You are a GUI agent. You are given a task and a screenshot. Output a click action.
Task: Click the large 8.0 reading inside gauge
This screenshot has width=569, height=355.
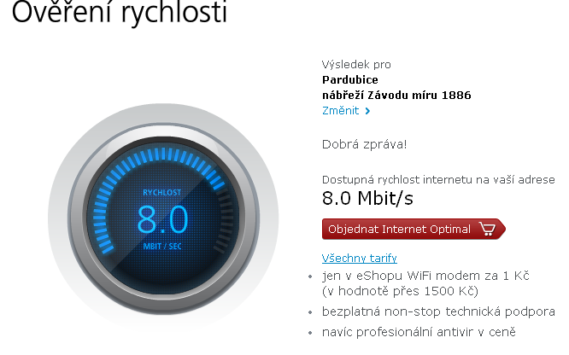(x=162, y=220)
